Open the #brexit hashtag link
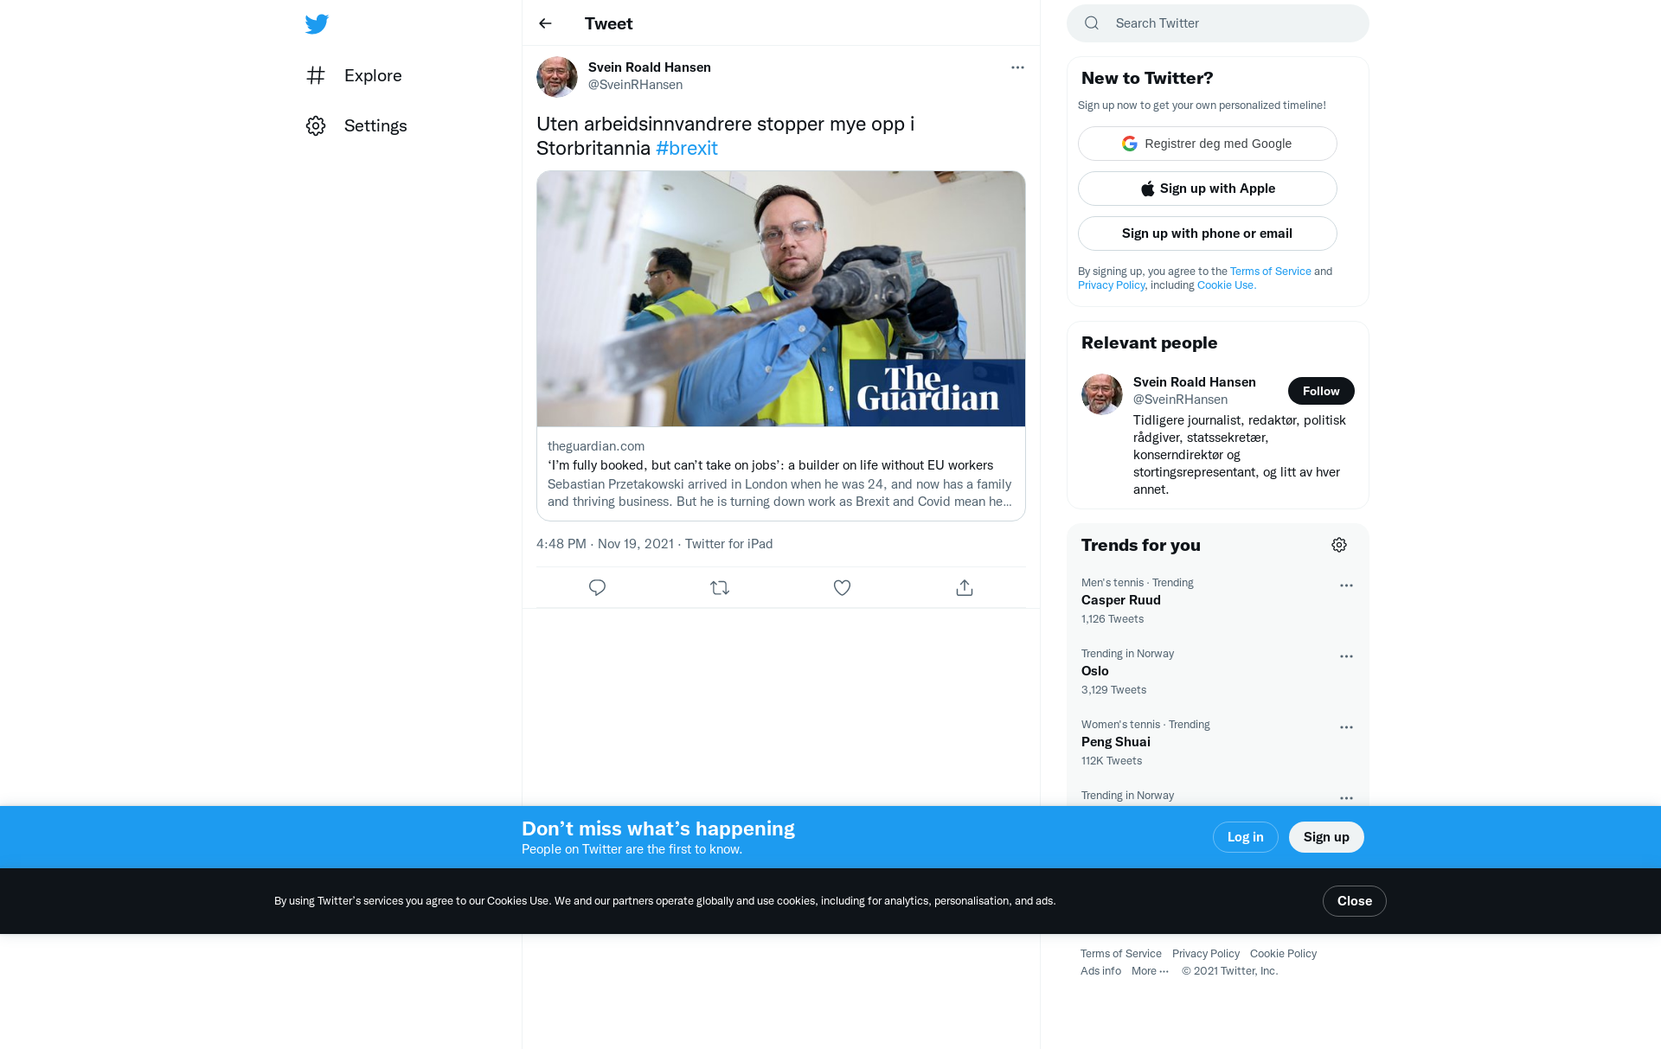 pyautogui.click(x=687, y=148)
